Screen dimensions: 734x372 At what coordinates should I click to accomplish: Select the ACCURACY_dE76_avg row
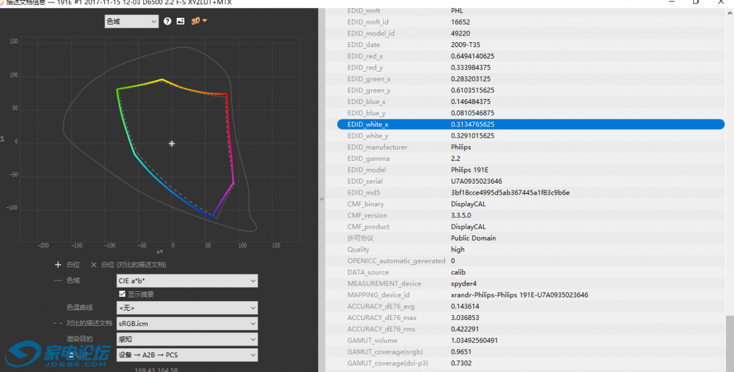coord(530,306)
